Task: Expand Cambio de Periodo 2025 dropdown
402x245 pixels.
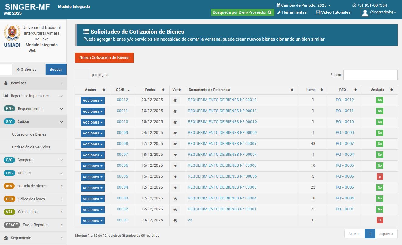Action: point(303,5)
